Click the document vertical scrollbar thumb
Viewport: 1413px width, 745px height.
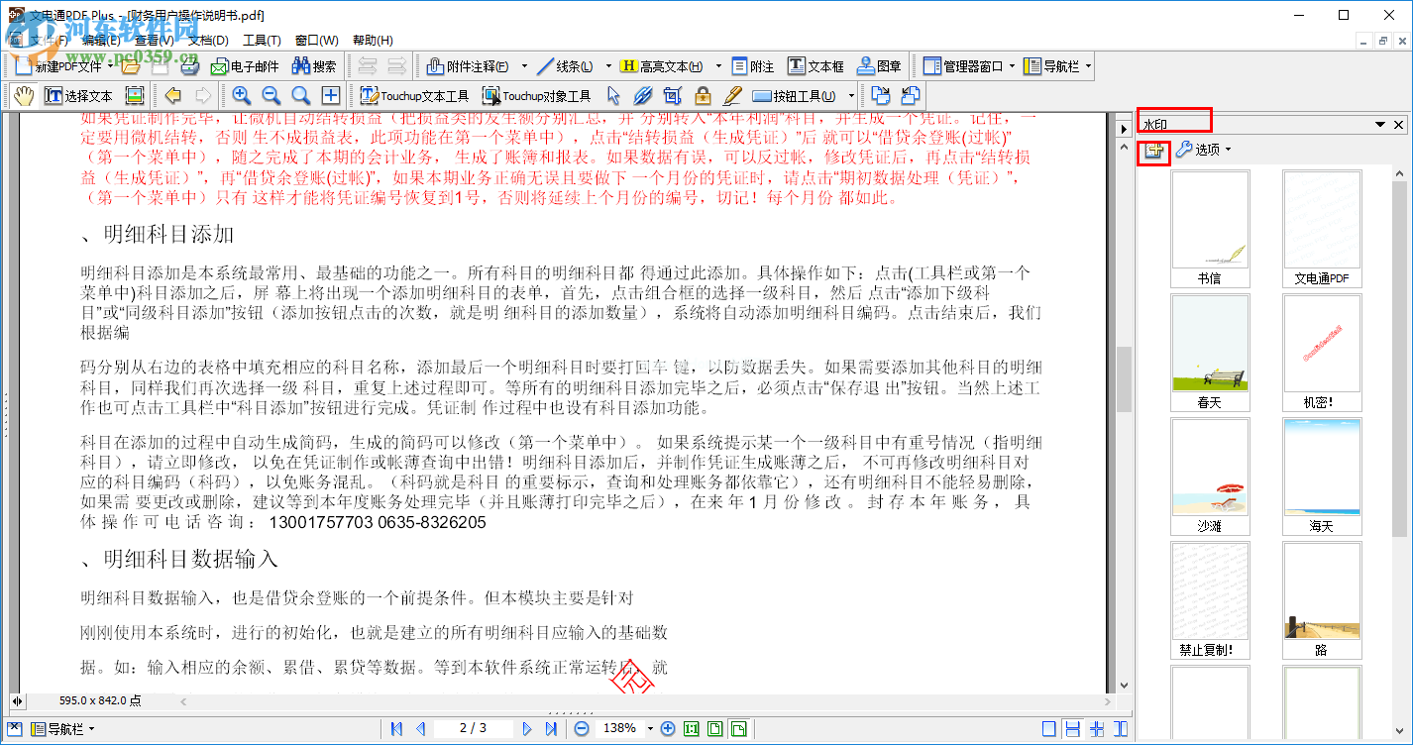coord(1124,378)
